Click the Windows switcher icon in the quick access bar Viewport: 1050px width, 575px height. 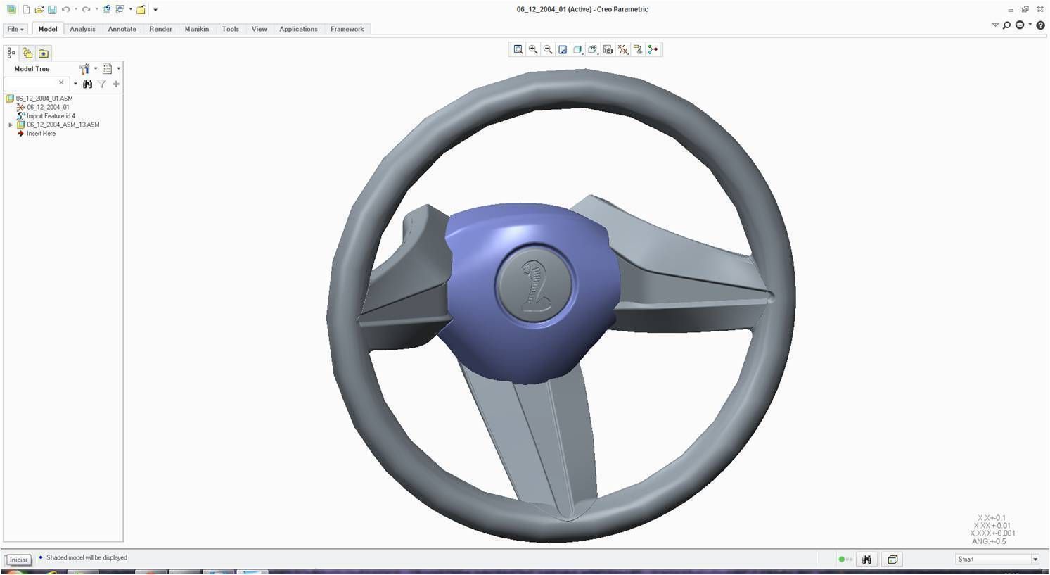[120, 9]
